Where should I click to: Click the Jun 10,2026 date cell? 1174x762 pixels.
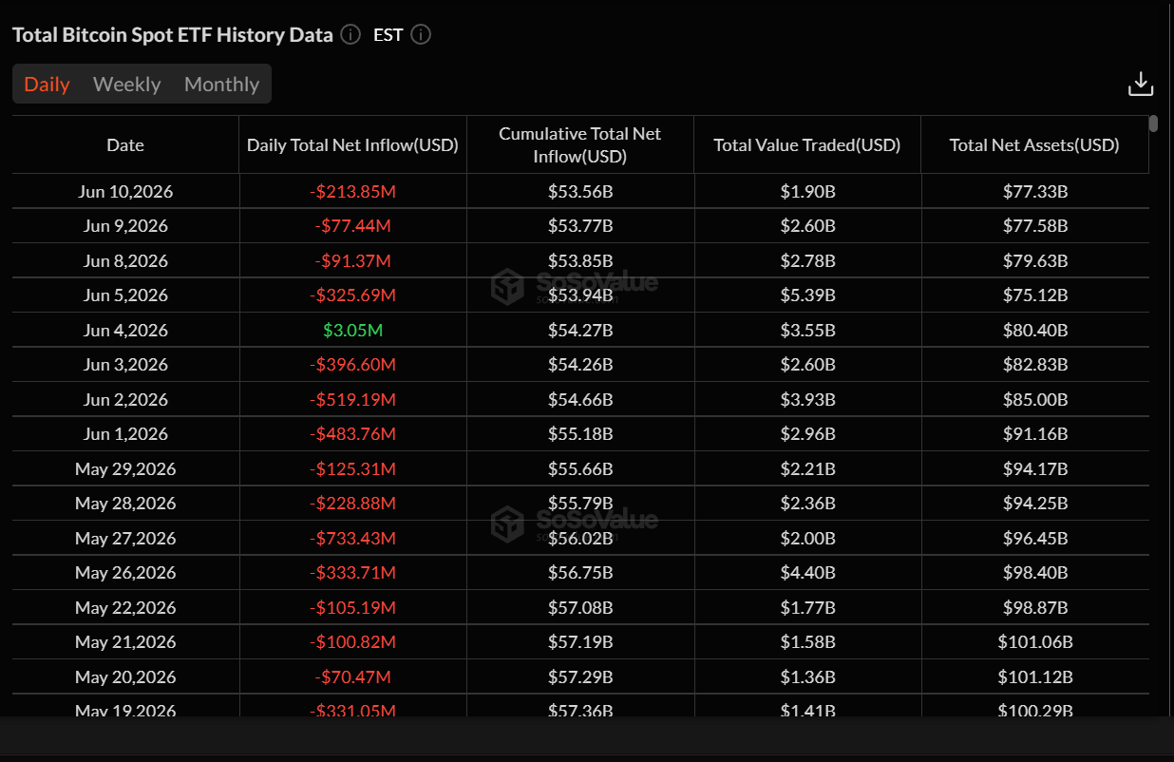pyautogui.click(x=125, y=192)
